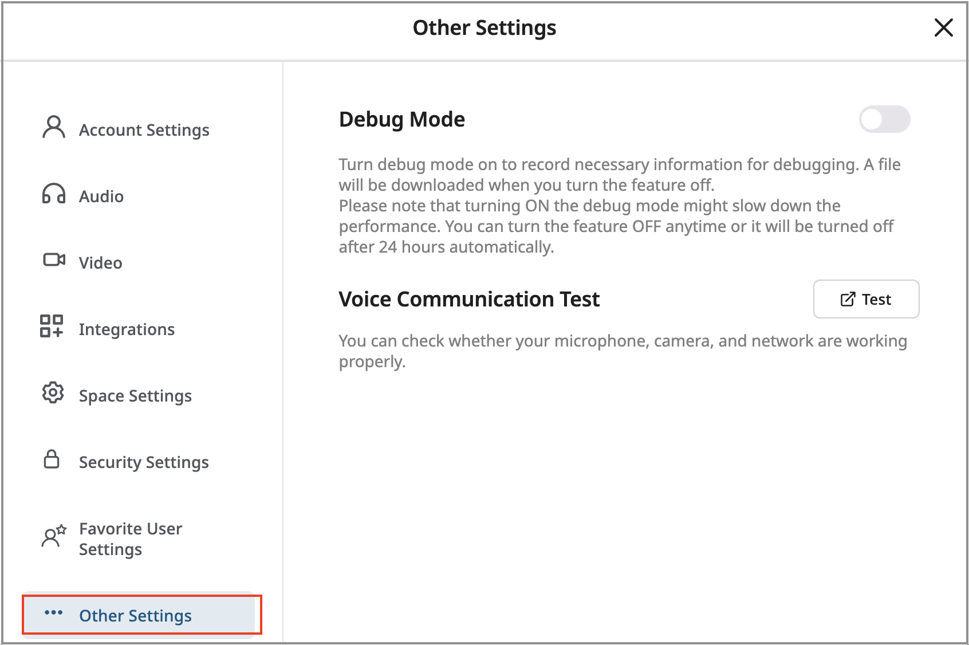This screenshot has height=645, width=969.
Task: Click the Audio headphones icon
Action: tap(53, 195)
